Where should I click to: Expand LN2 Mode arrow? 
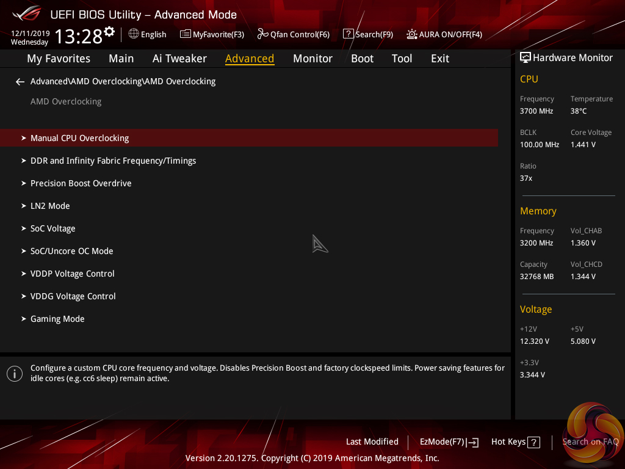24,206
